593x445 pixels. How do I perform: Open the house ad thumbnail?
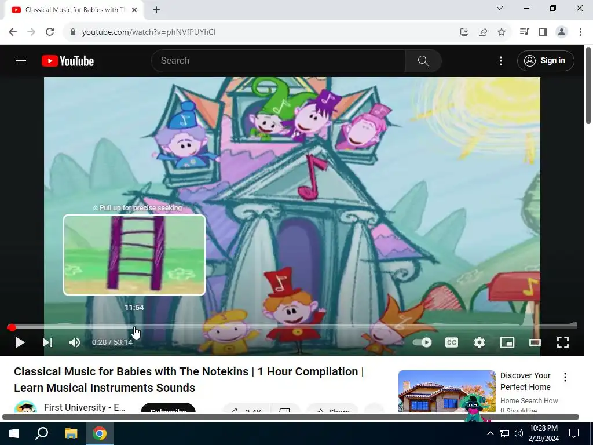tap(446, 391)
